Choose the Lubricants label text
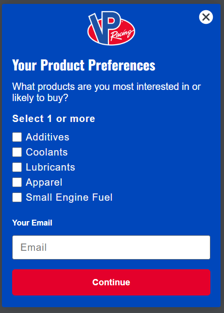The width and height of the screenshot is (224, 313). click(x=51, y=167)
